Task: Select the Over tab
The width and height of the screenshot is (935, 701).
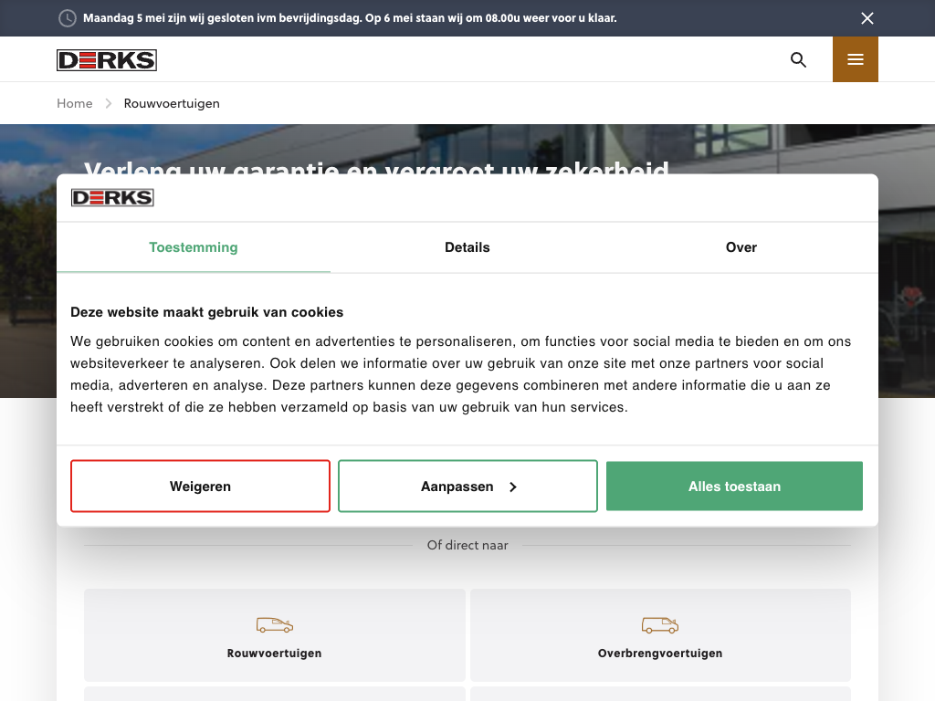Action: [741, 247]
